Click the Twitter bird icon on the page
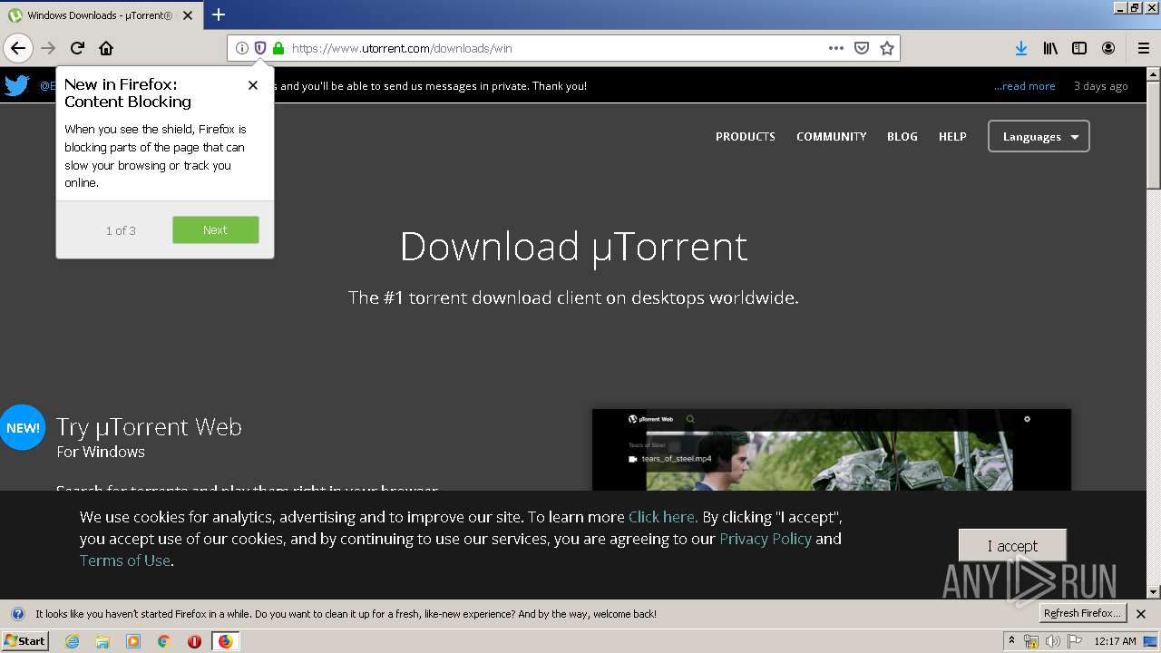This screenshot has height=653, width=1161. [x=16, y=86]
